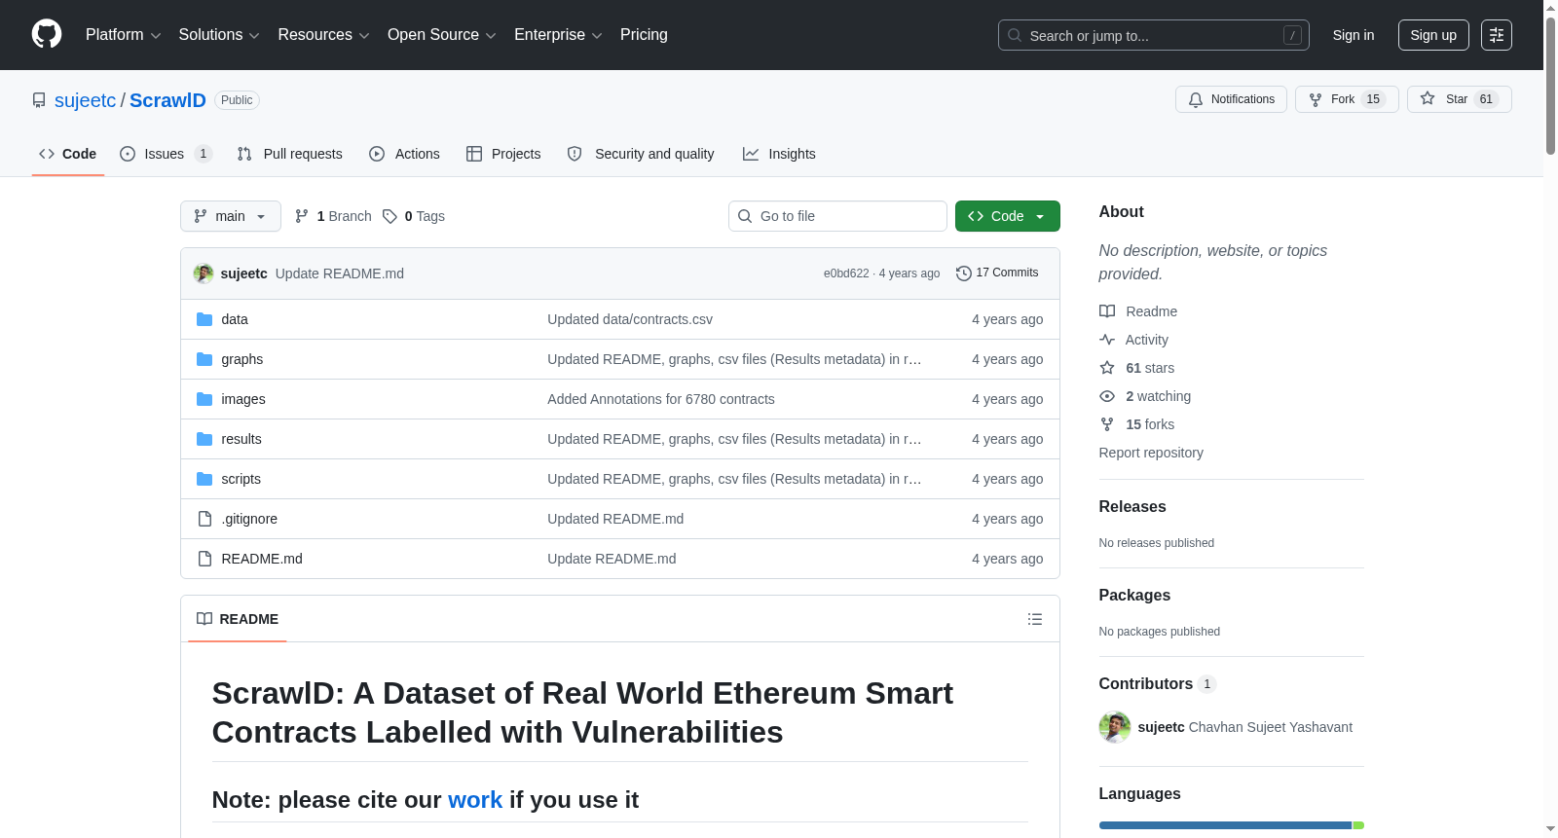Click the eye icon beside 2 watching
Screen dimensions: 1558x838
tap(1107, 396)
